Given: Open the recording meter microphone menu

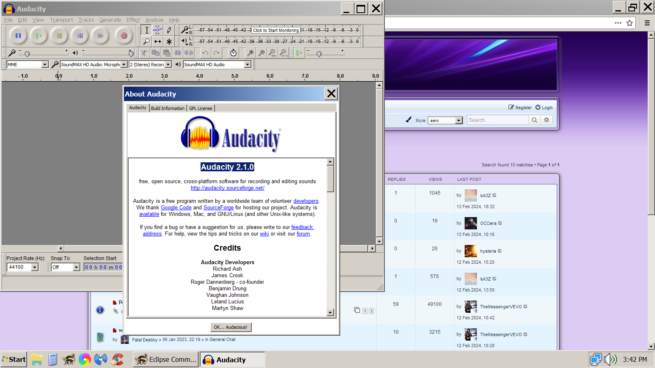Looking at the screenshot, I should click(x=185, y=30).
